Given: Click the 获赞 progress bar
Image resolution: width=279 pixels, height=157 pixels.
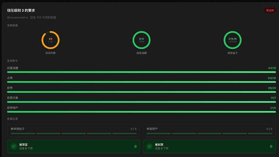Looking at the screenshot, I should click(142, 92).
